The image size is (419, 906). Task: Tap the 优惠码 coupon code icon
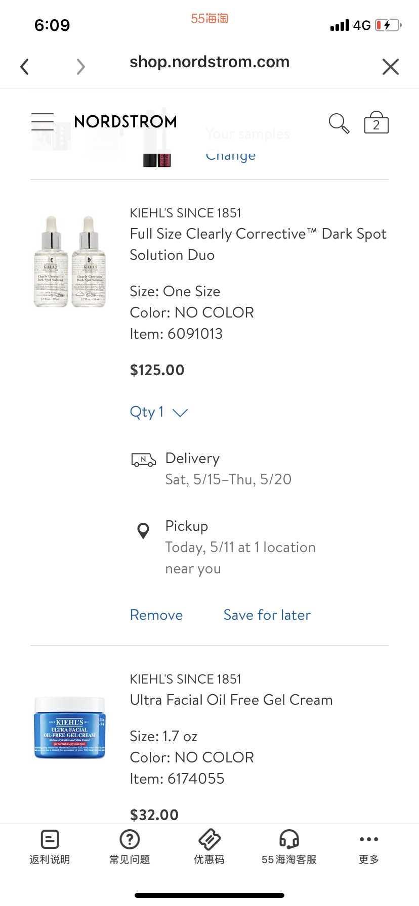(x=209, y=840)
